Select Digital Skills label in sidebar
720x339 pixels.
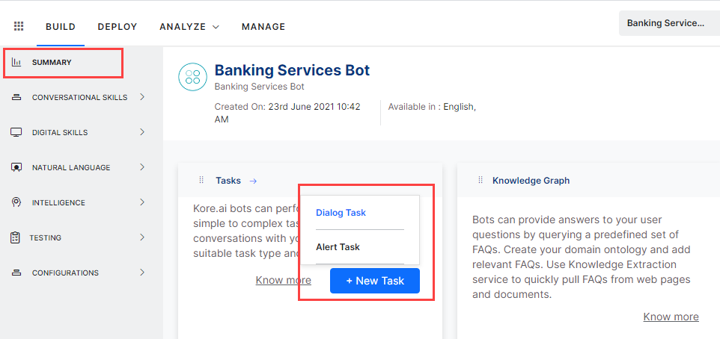(x=60, y=133)
